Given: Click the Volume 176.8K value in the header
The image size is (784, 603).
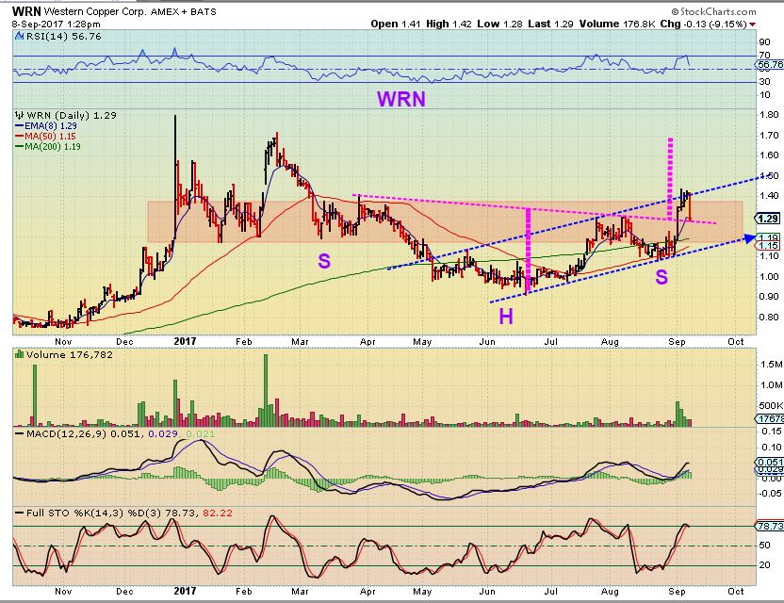Looking at the screenshot, I should pos(617,24).
